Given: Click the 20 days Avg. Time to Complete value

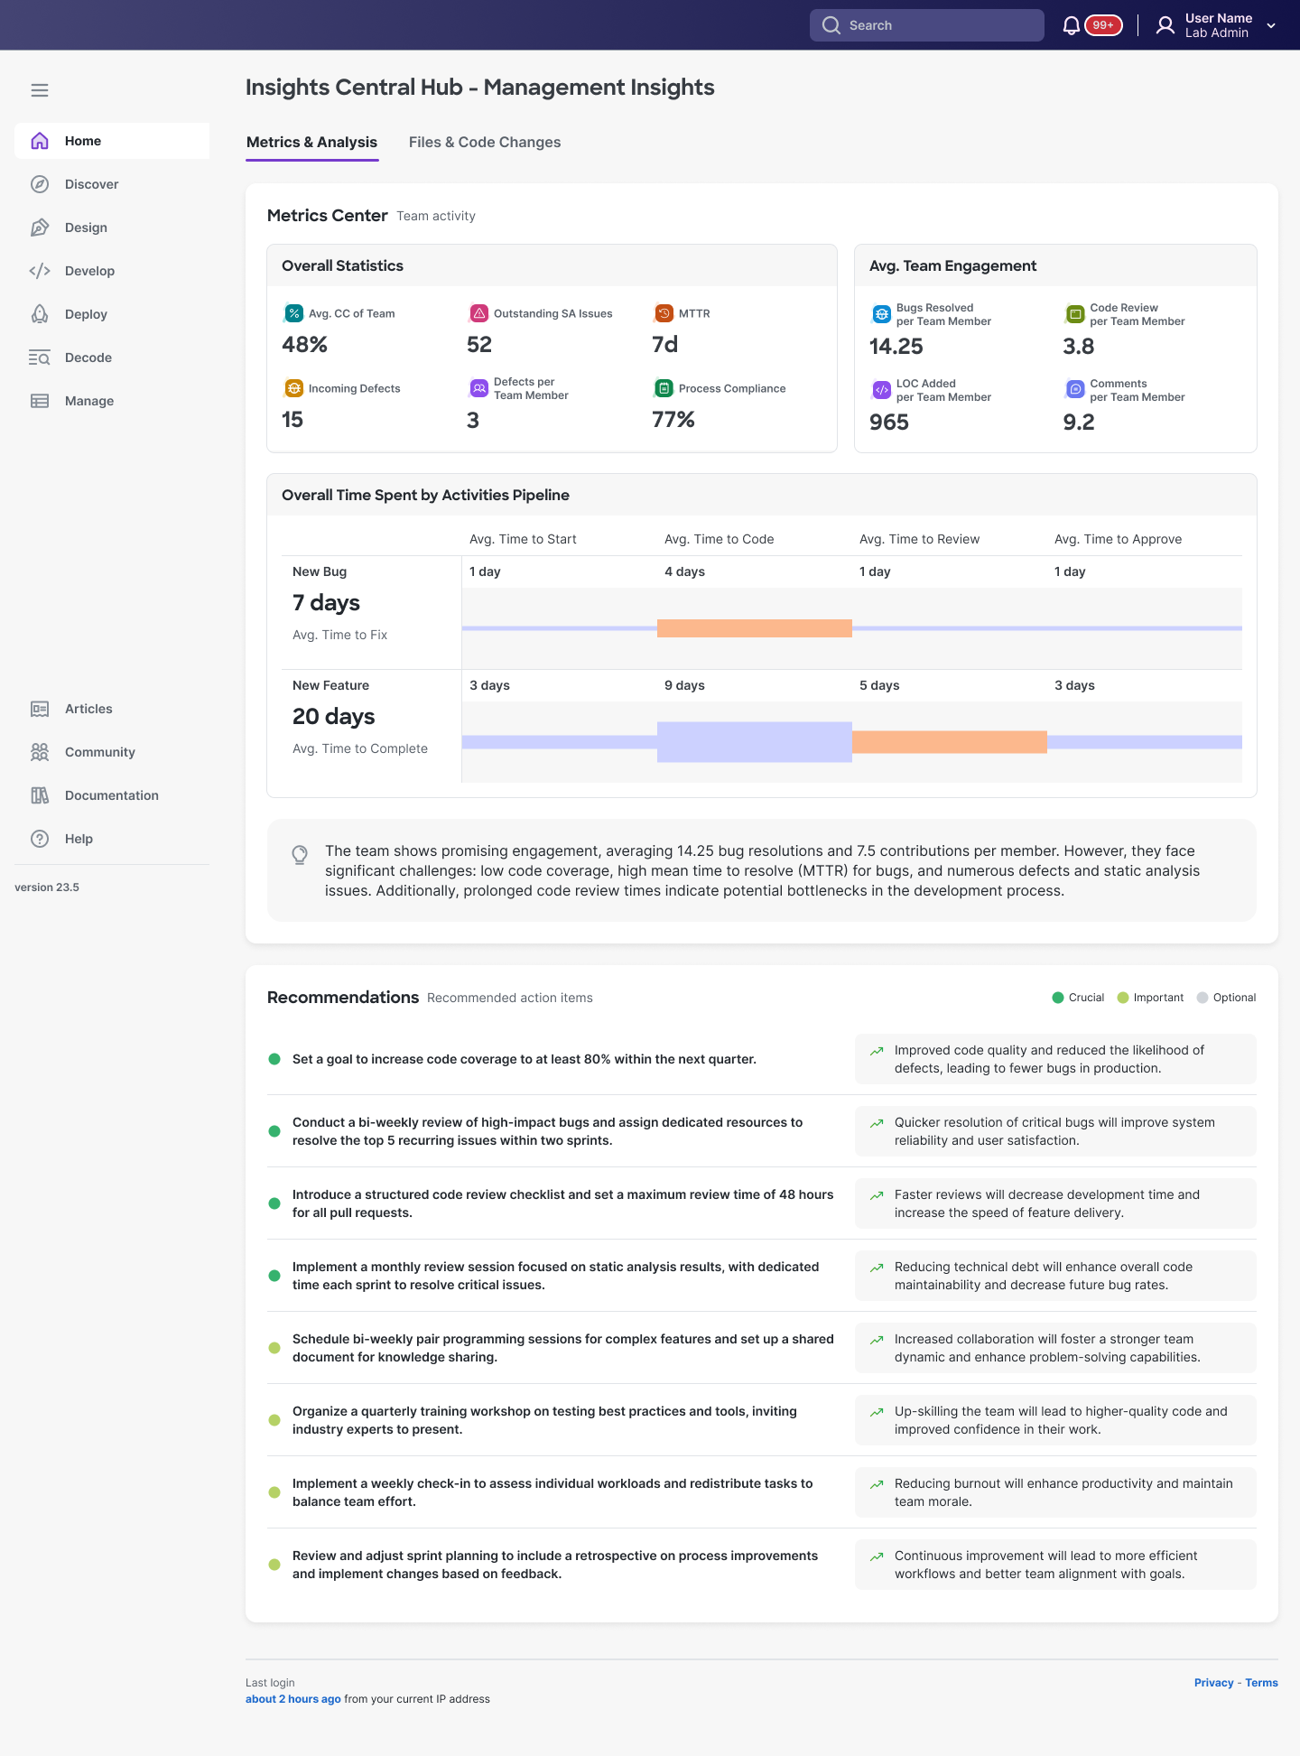Looking at the screenshot, I should click(333, 717).
